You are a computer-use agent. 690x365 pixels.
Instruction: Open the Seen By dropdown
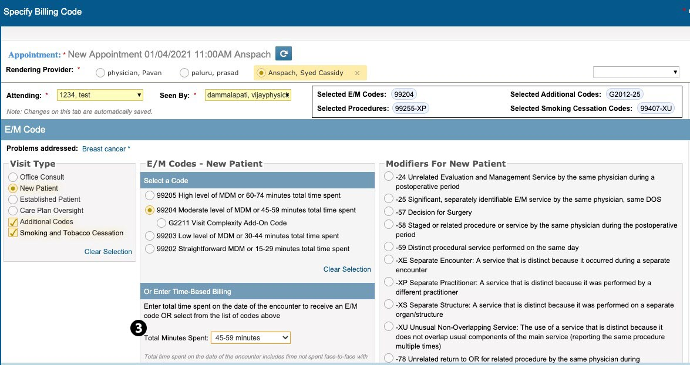click(248, 95)
